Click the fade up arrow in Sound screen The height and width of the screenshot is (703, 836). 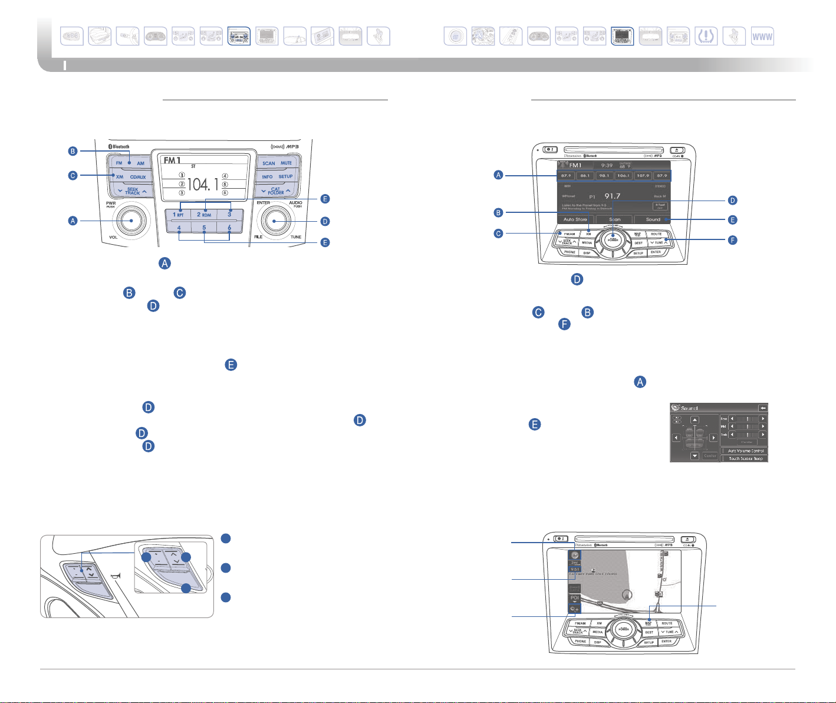click(x=695, y=420)
